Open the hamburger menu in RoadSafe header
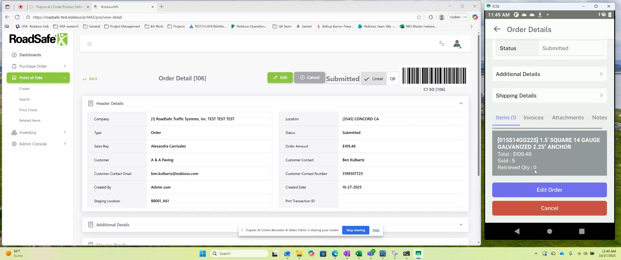 90,44
